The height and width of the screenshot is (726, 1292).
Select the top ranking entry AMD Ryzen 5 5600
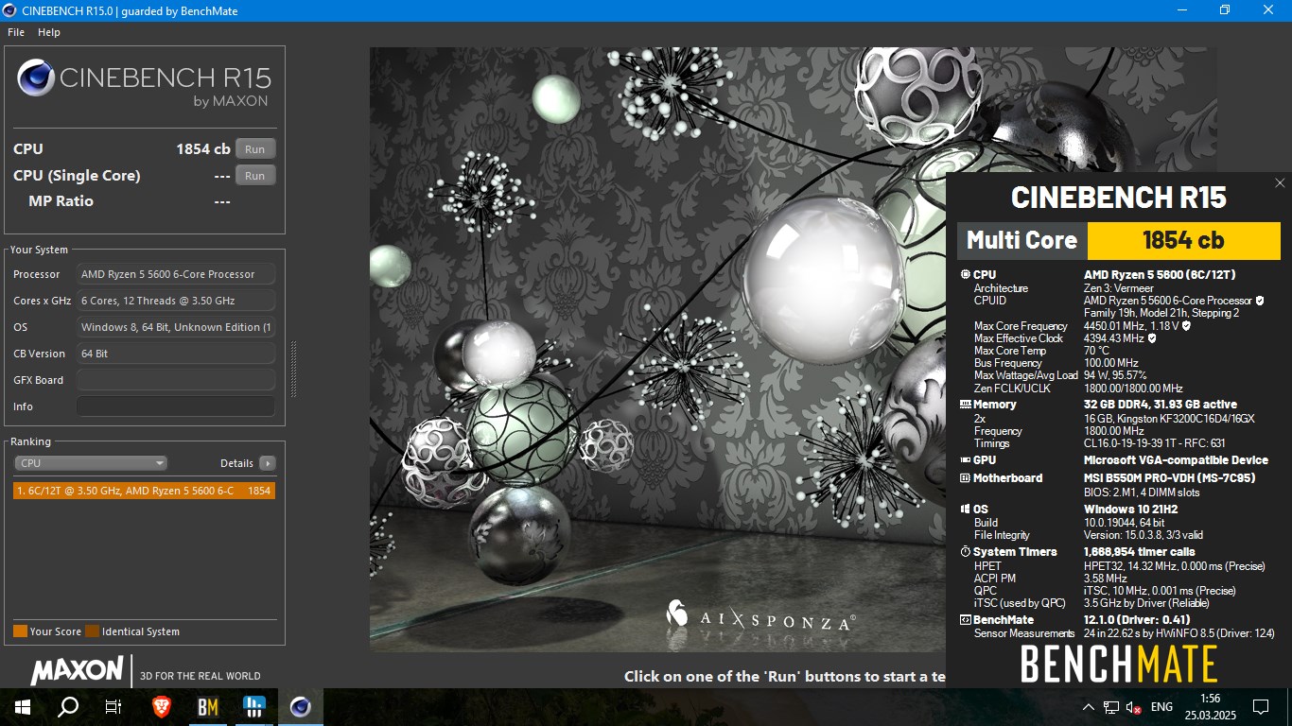click(145, 491)
